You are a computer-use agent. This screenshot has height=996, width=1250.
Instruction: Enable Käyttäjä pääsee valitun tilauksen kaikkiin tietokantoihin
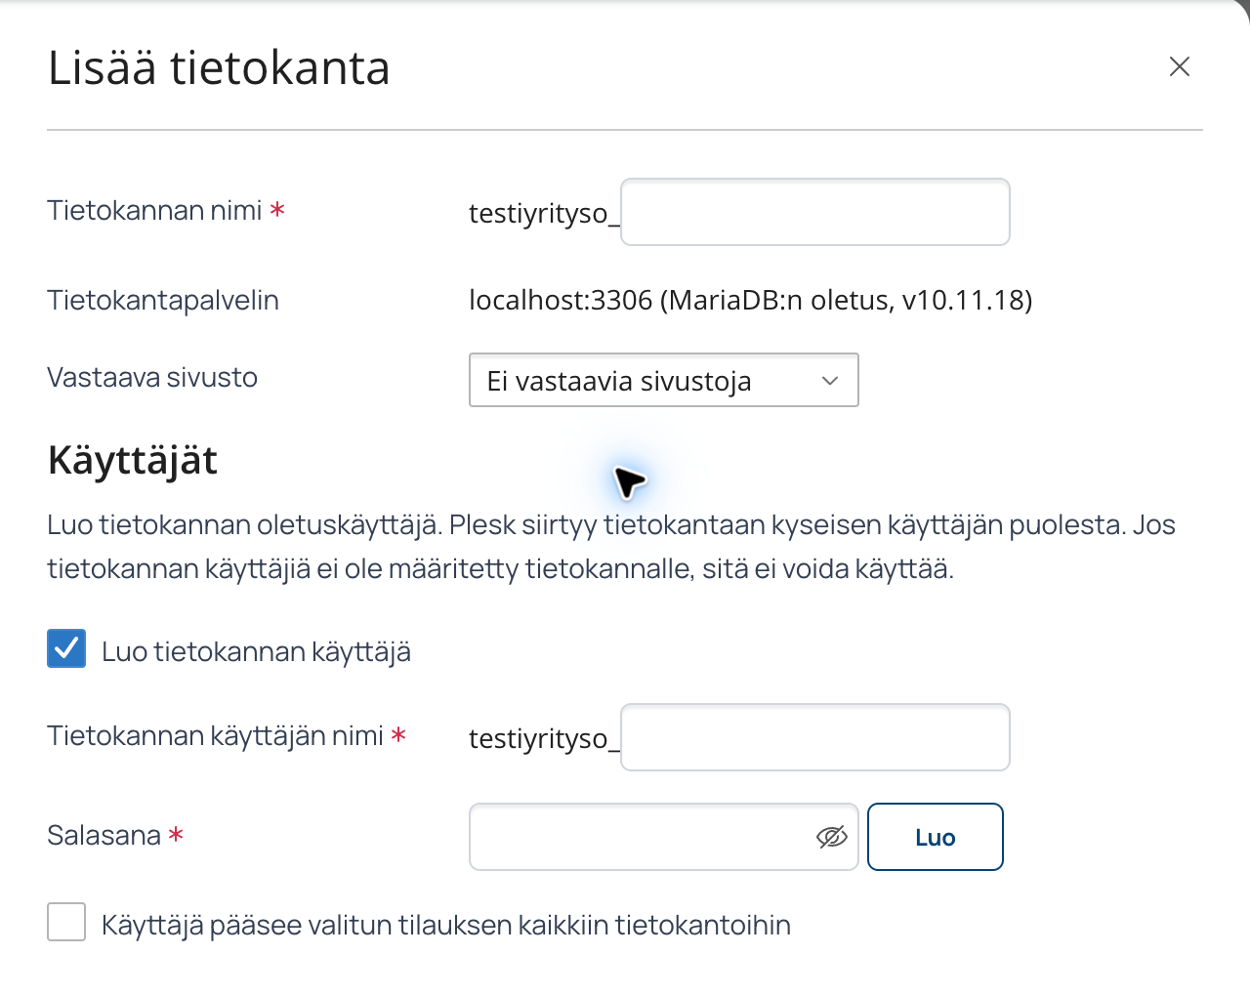66,922
